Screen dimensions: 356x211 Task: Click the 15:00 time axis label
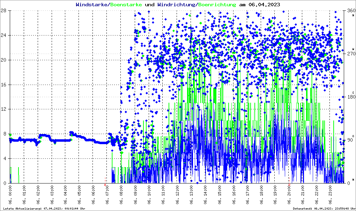219,194
